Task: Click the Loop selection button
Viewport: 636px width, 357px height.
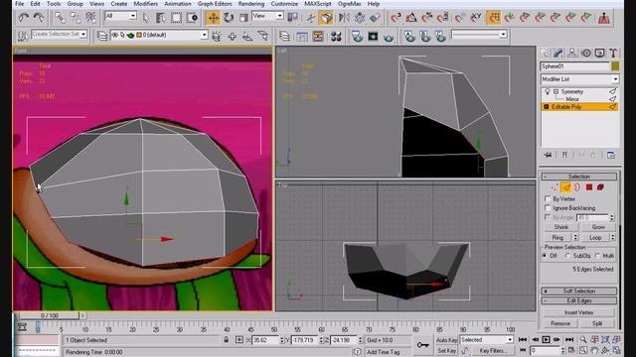Action: [x=595, y=238]
